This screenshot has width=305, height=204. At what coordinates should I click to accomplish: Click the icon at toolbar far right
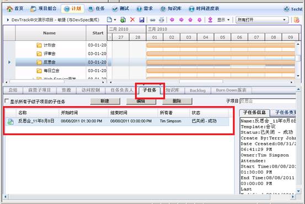297,20
